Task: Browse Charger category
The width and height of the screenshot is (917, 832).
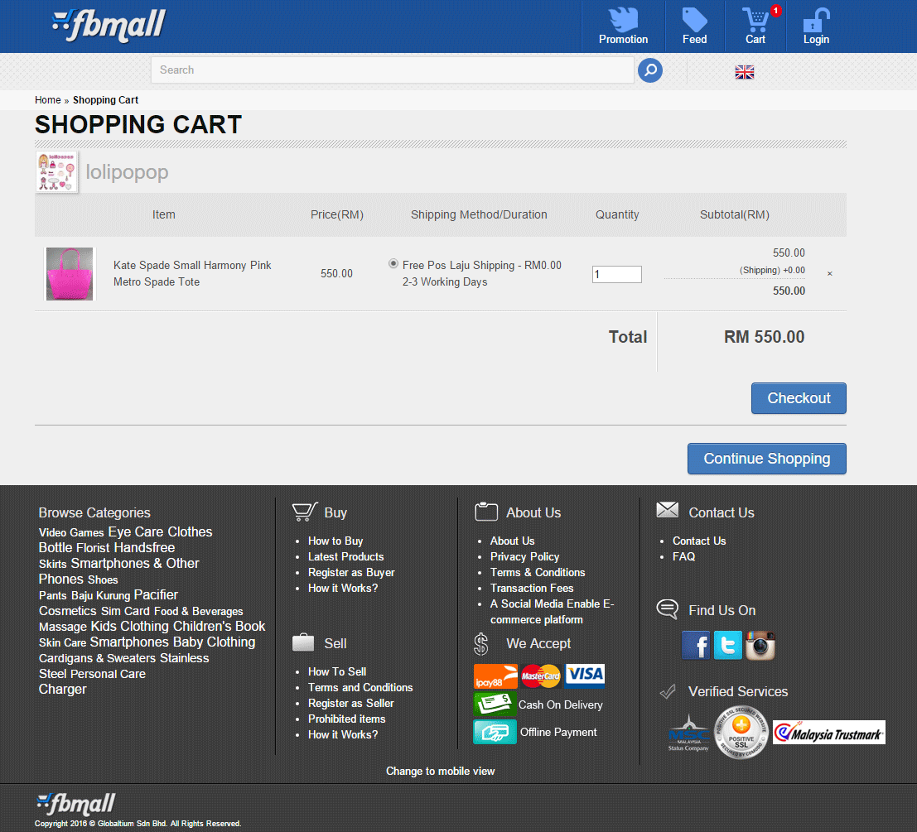Action: [63, 690]
